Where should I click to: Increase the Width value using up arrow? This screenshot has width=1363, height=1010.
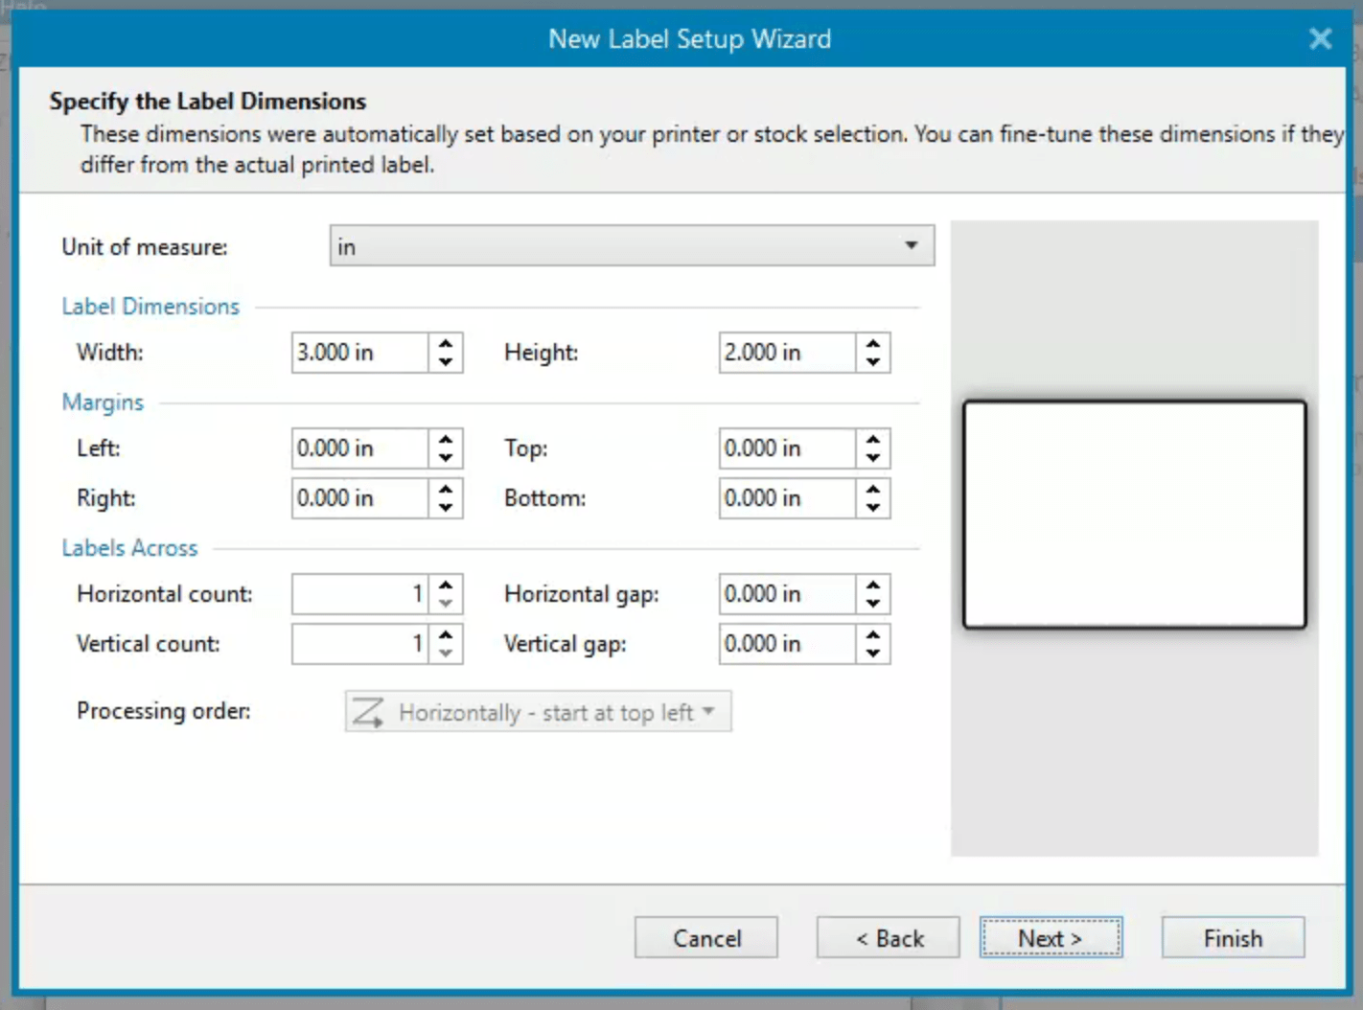pos(445,343)
